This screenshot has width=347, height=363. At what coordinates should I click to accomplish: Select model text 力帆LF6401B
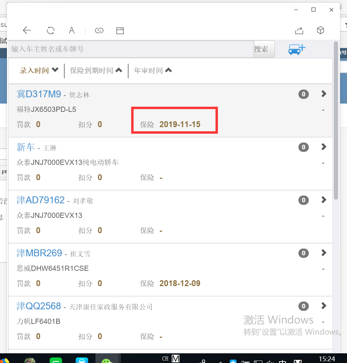click(x=39, y=321)
